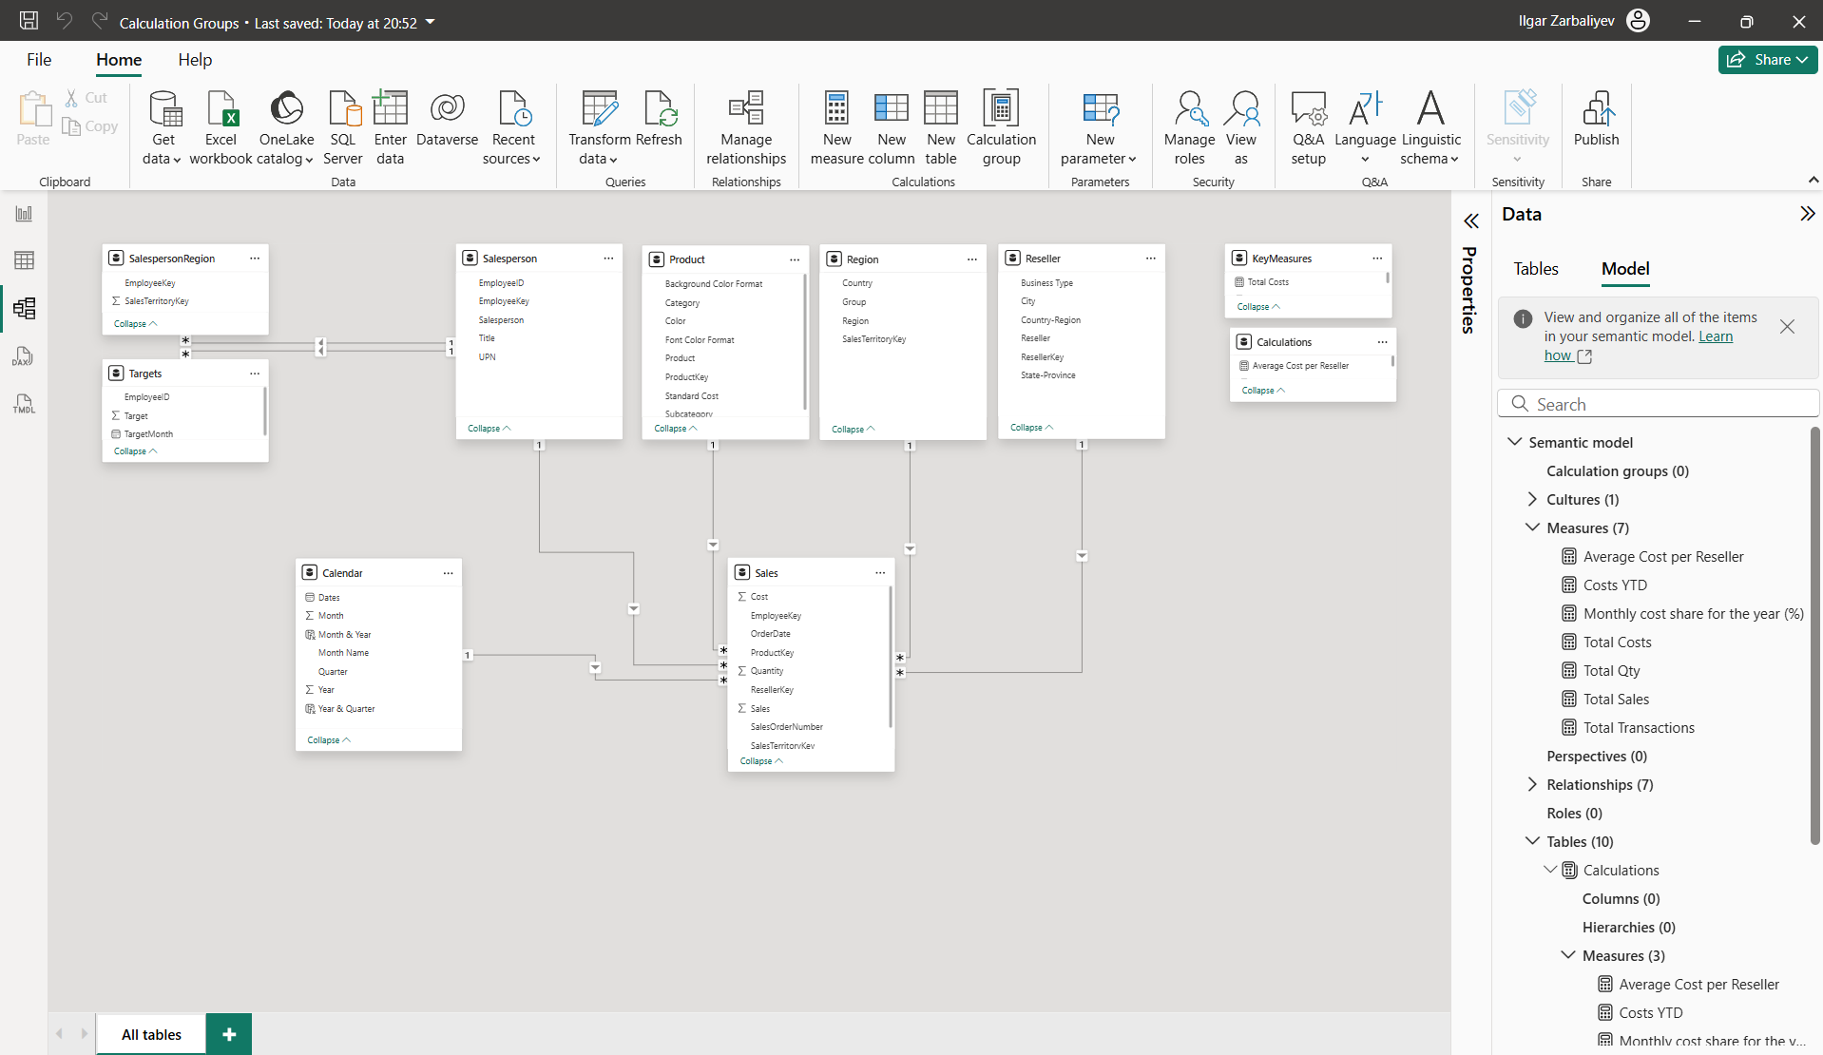Open Sales table more options menu

(x=880, y=573)
